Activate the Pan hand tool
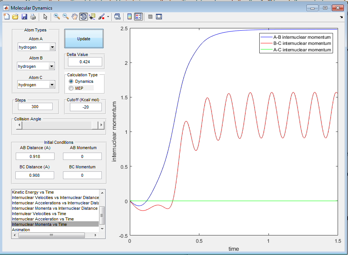The height and width of the screenshot is (255, 348). pyautogui.click(x=75, y=16)
